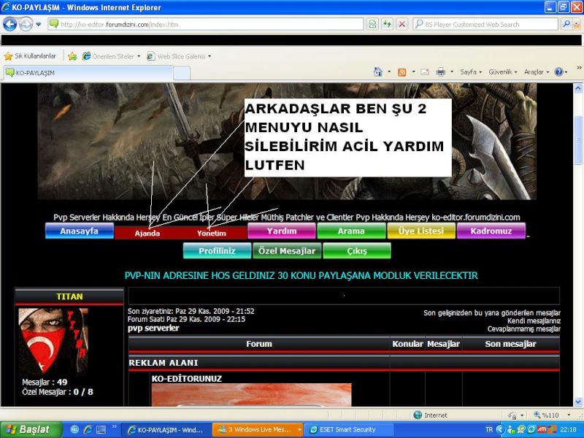584x438 pixels.
Task: Open the Araçlar menu
Action: [537, 72]
